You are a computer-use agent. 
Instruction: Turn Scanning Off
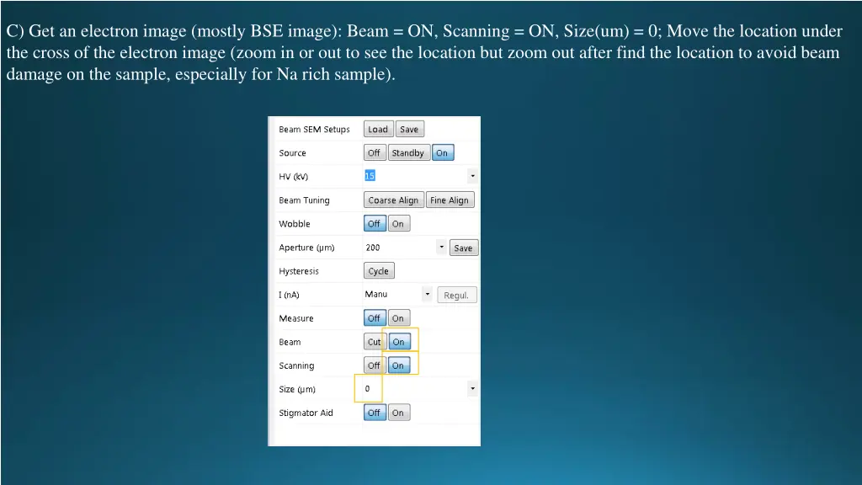click(x=375, y=365)
